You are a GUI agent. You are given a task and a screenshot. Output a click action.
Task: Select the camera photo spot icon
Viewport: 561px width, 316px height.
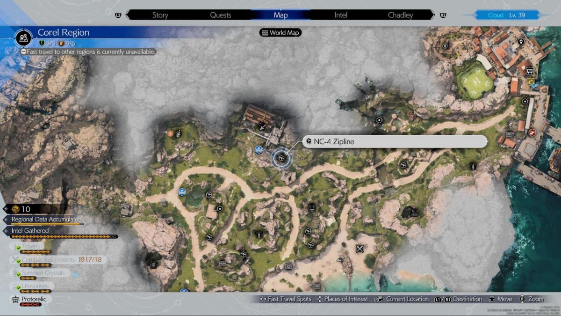coord(288,266)
